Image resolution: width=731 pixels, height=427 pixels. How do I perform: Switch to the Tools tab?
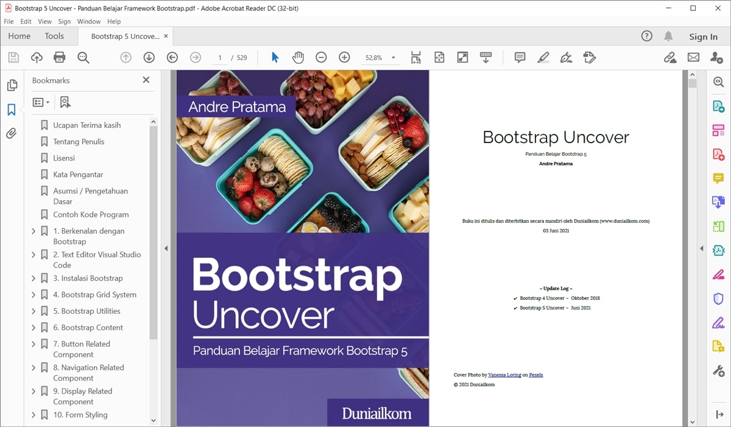click(x=54, y=36)
